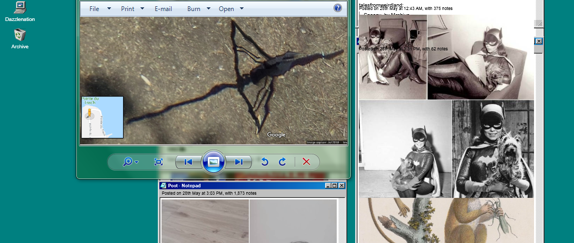Image resolution: width=574 pixels, height=243 pixels.
Task: Click the monkey with mantis illustration
Action: pyautogui.click(x=446, y=221)
